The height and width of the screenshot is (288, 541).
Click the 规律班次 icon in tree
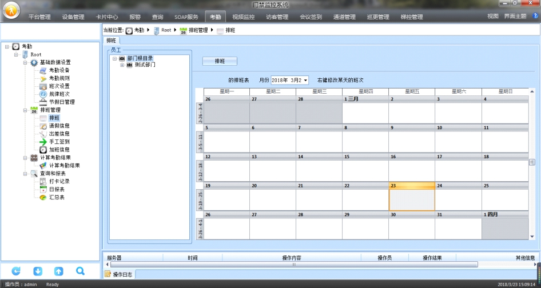coord(43,94)
